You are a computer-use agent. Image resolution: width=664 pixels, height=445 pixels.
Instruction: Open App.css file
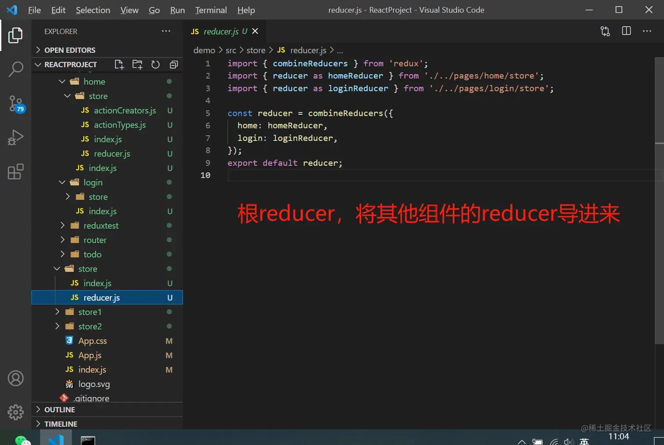107,341
